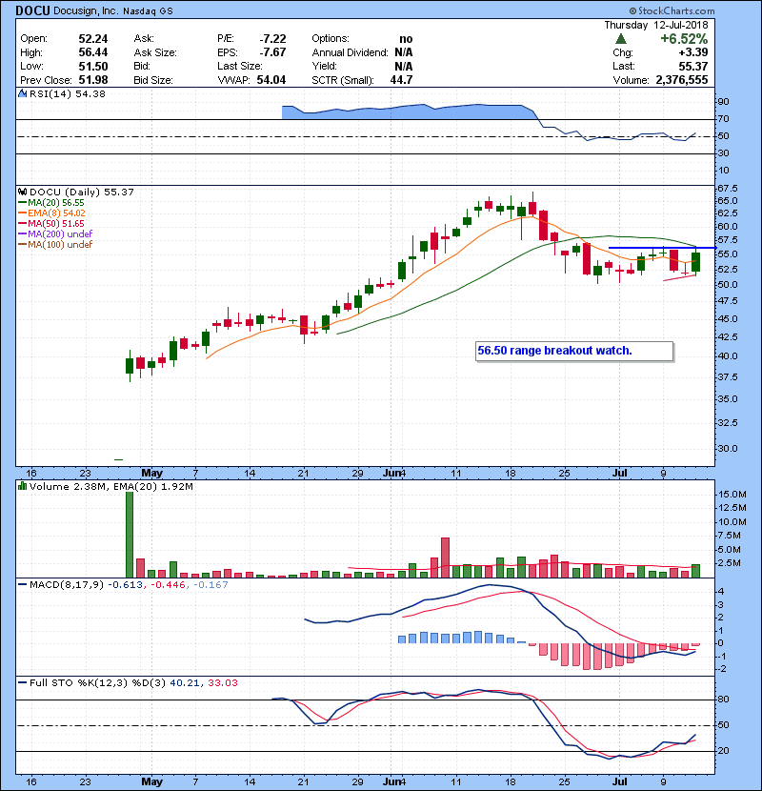Click the Options value no
Viewport: 762px width, 791px height.
tap(406, 39)
